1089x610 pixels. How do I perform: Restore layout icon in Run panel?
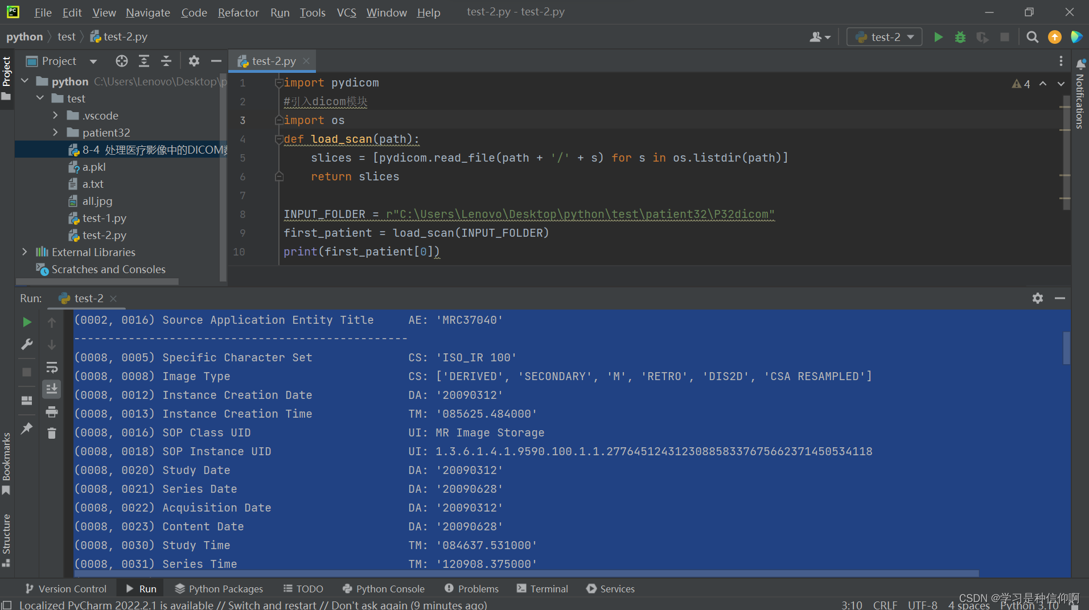[x=27, y=401]
